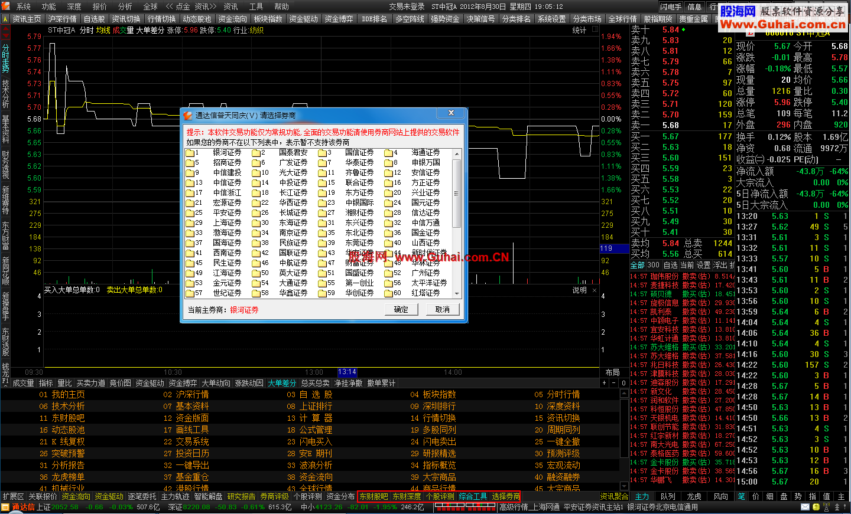Viewport: 851px width, 514px height.
Task: Open 设置 in alerts panel
Action: tap(703, 265)
